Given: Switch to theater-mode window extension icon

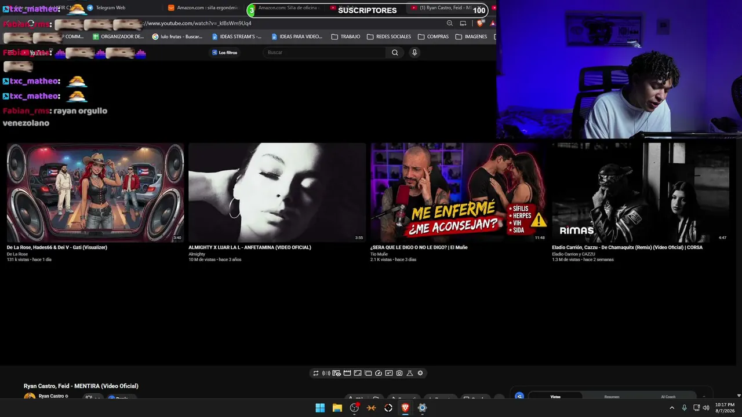Looking at the screenshot, I should coord(368,374).
